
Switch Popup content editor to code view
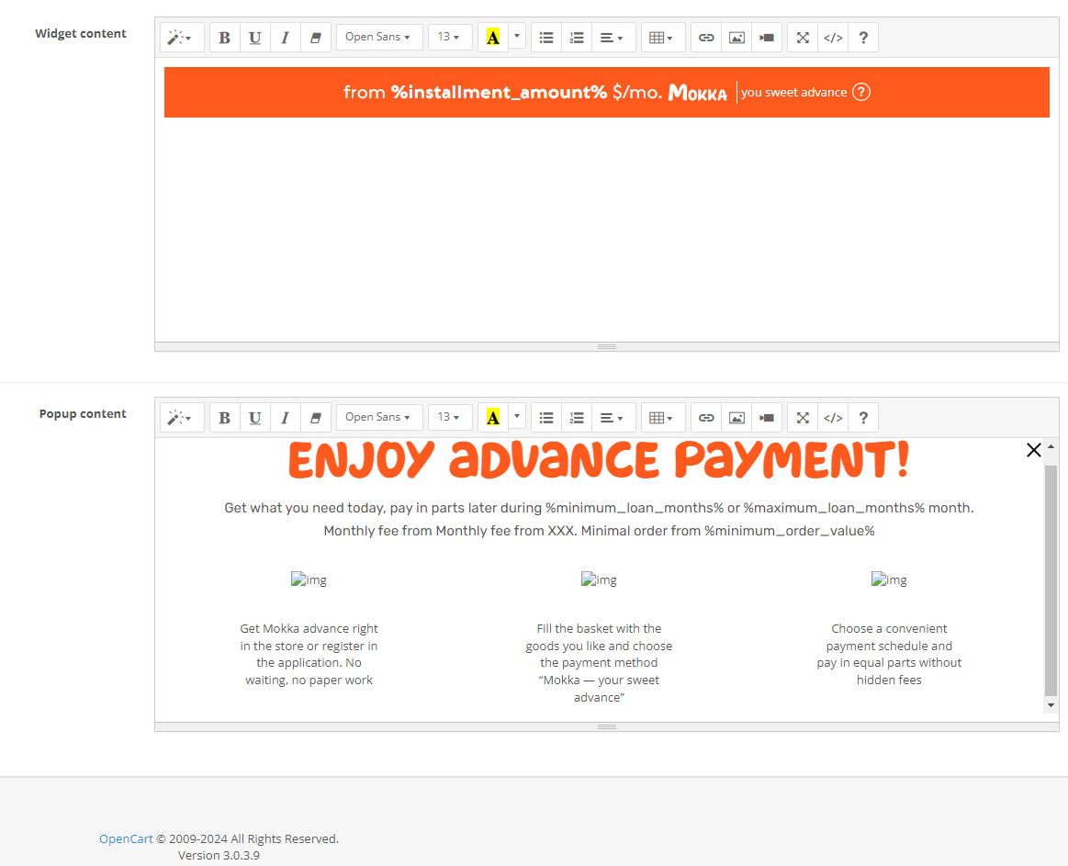point(833,418)
